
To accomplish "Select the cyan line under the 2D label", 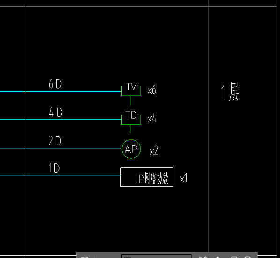I will (x=61, y=148).
